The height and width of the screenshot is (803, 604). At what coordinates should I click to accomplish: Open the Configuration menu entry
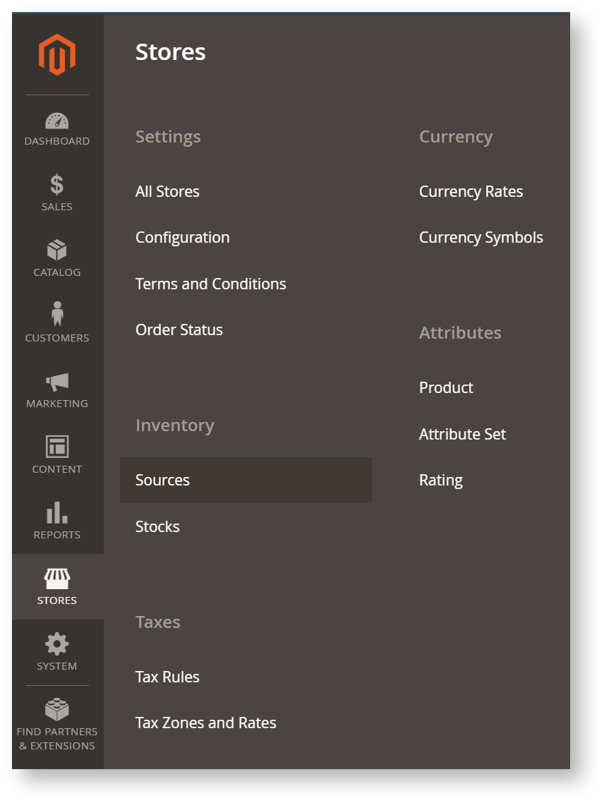point(182,238)
